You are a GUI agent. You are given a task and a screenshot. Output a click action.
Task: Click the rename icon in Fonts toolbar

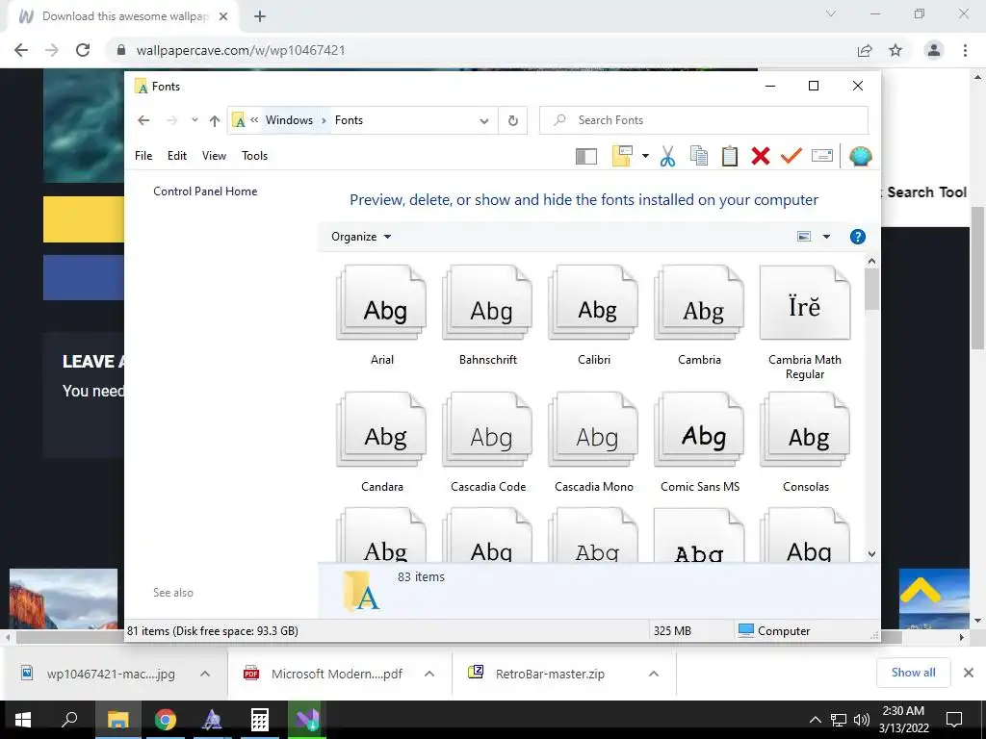pyautogui.click(x=822, y=155)
